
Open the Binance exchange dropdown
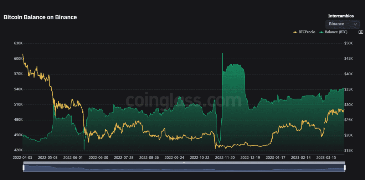click(343, 24)
